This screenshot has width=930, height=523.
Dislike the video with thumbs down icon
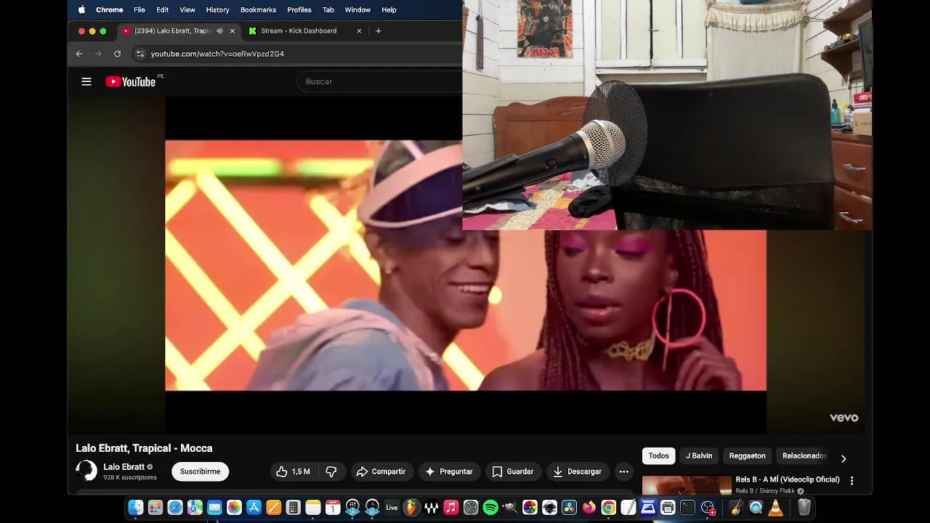click(x=331, y=471)
